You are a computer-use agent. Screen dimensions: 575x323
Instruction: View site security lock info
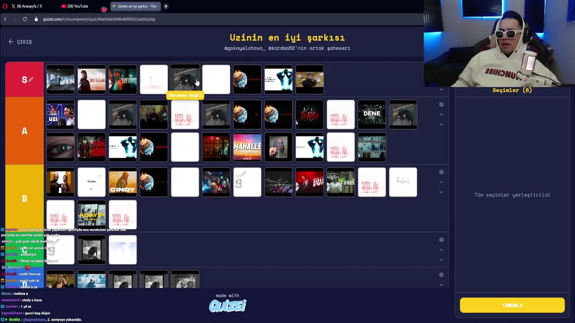[x=36, y=19]
